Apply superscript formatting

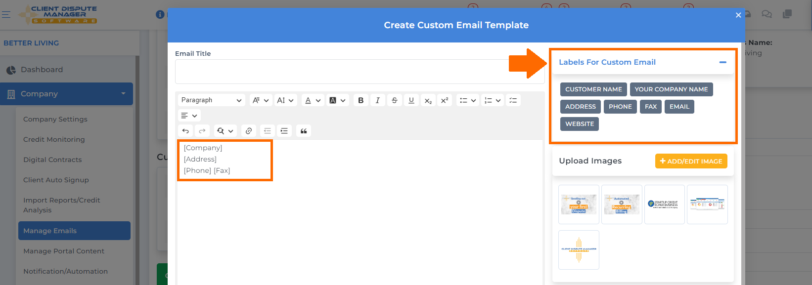445,100
